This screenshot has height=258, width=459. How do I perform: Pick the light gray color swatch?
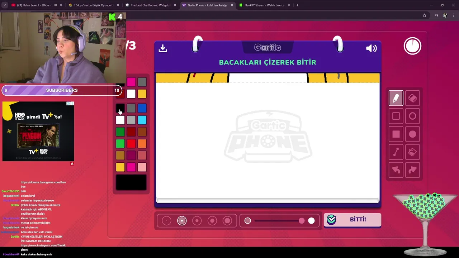point(131,120)
